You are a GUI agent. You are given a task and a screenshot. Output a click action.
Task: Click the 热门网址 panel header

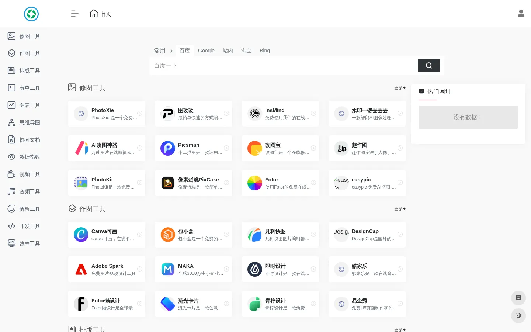435,92
